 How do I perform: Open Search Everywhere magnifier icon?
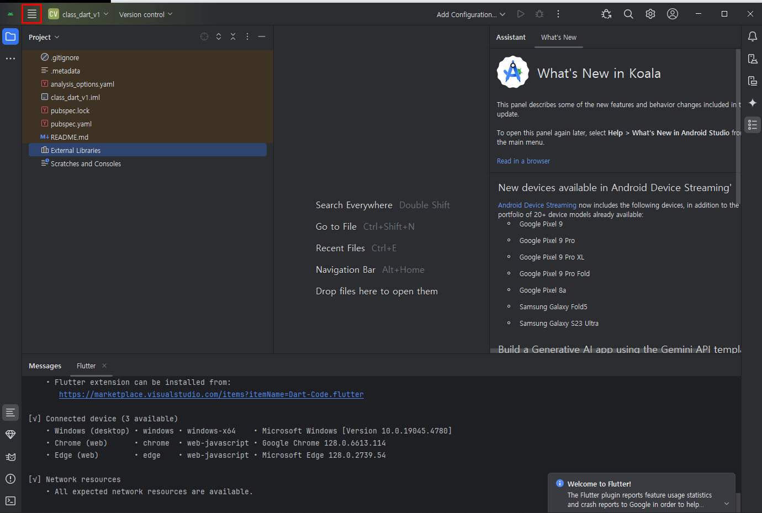tap(628, 14)
